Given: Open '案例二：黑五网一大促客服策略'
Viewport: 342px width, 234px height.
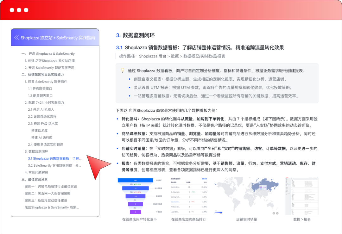Looking at the screenshot, I should point(47,193).
